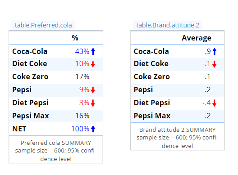Click the % column header
The width and height of the screenshot is (238, 175).
[x=75, y=38]
